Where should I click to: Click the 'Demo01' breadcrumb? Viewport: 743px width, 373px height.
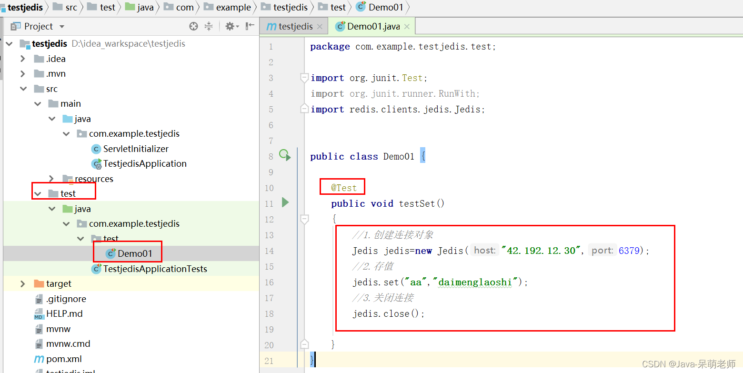click(386, 7)
